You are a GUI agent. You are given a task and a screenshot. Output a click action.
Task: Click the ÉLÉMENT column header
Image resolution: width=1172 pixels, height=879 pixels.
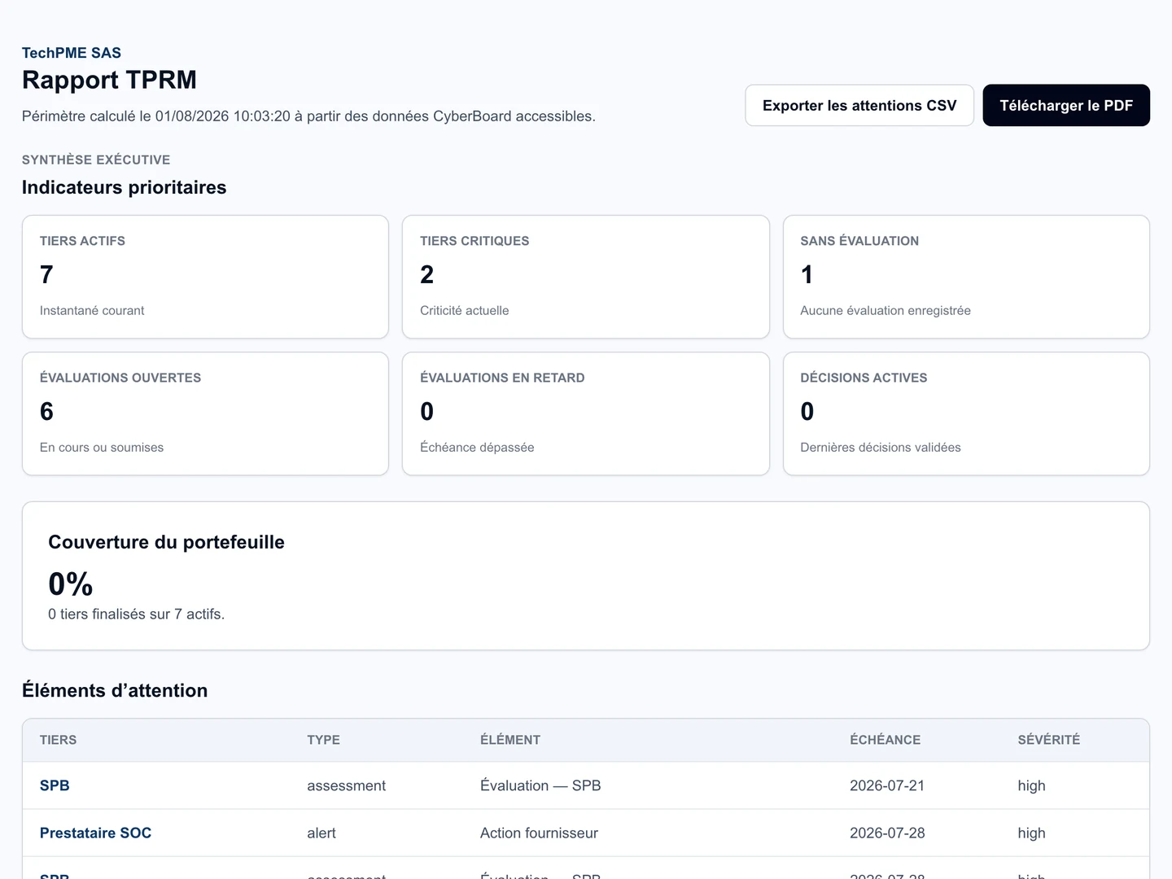[510, 740]
